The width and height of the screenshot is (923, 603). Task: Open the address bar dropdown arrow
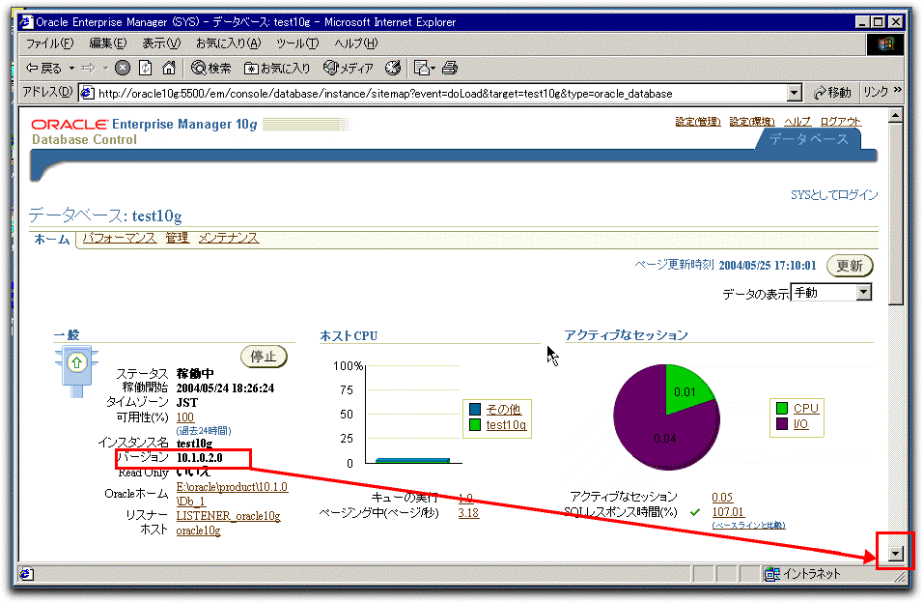[794, 93]
